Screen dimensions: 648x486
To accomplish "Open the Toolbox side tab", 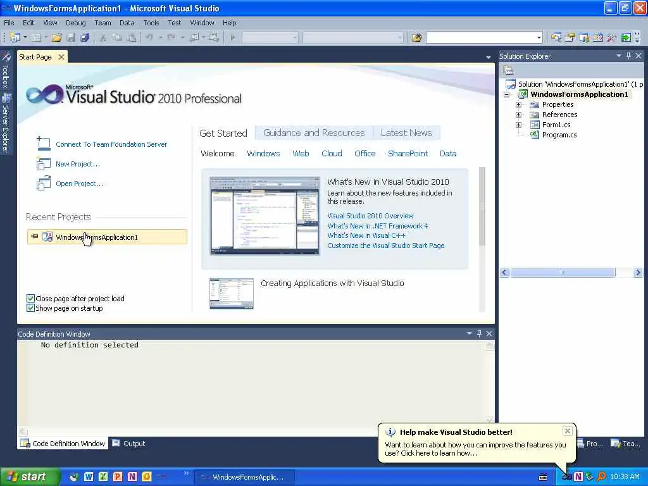I will click(6, 71).
